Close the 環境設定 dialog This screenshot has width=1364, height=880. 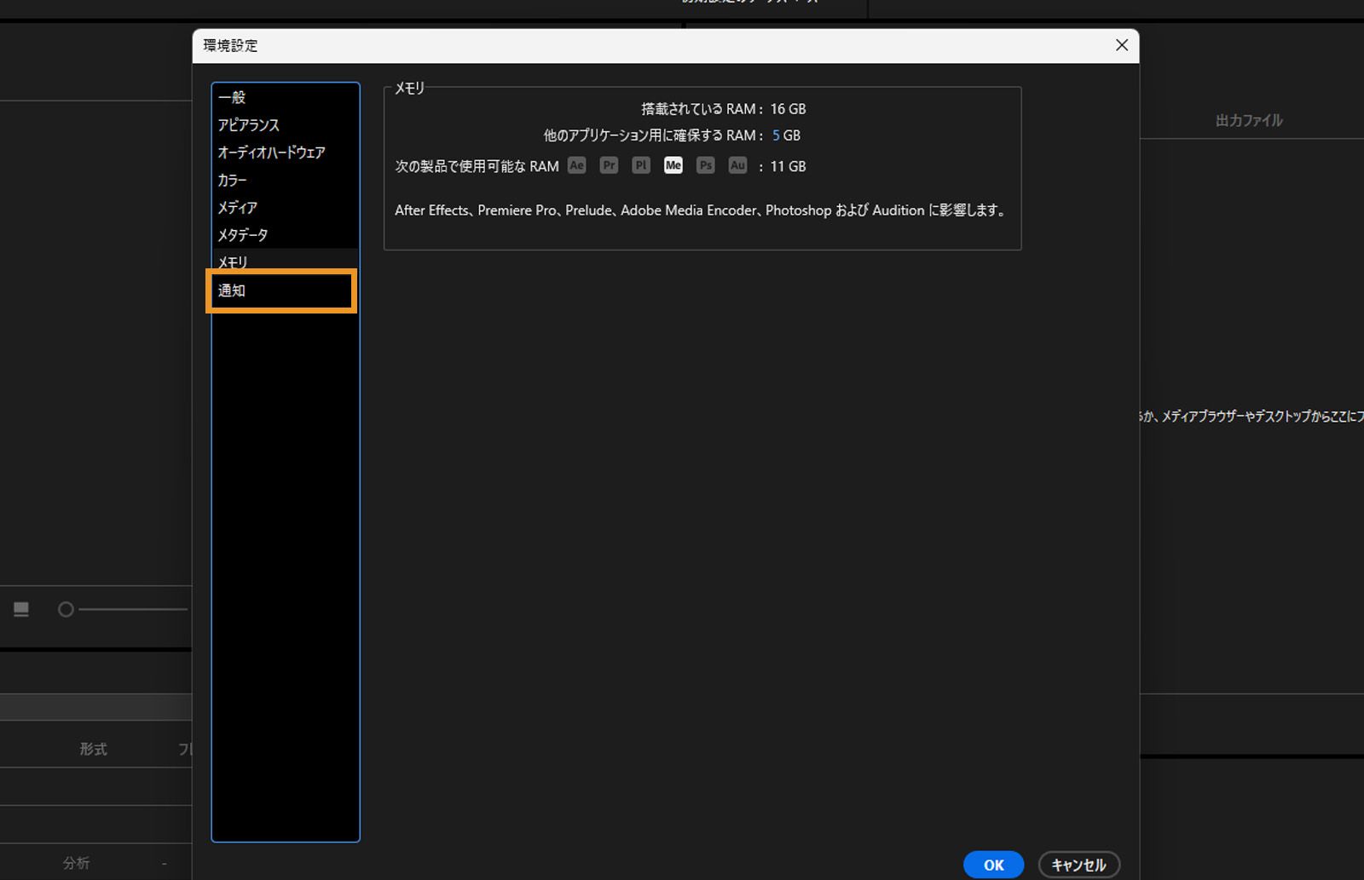click(1122, 45)
